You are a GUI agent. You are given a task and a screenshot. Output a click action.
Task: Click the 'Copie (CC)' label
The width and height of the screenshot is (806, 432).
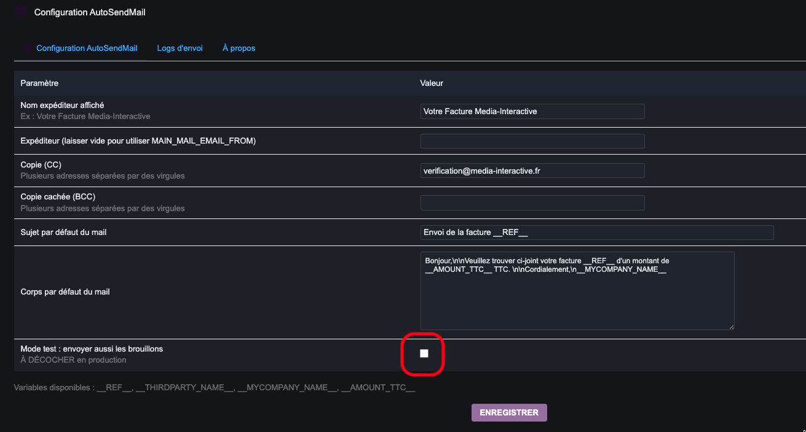click(41, 165)
